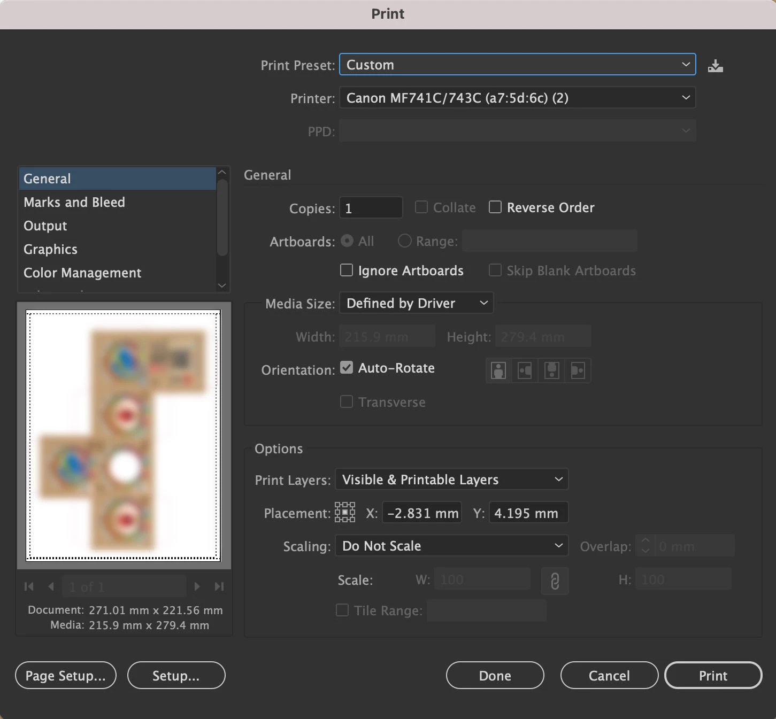776x719 pixels.
Task: Click the category list scroll up arrow
Action: pos(222,173)
